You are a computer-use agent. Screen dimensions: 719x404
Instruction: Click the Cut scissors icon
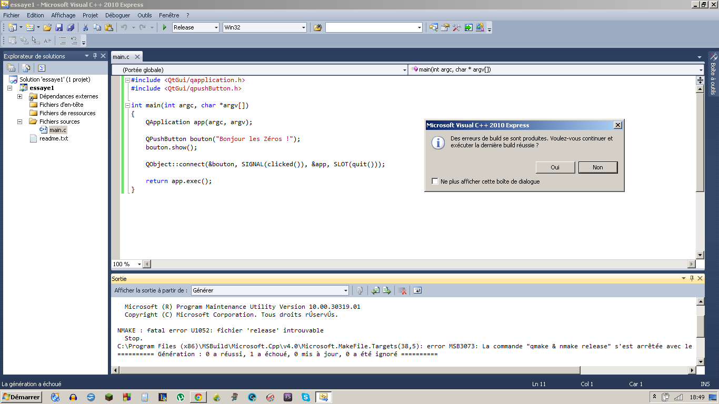coord(86,27)
